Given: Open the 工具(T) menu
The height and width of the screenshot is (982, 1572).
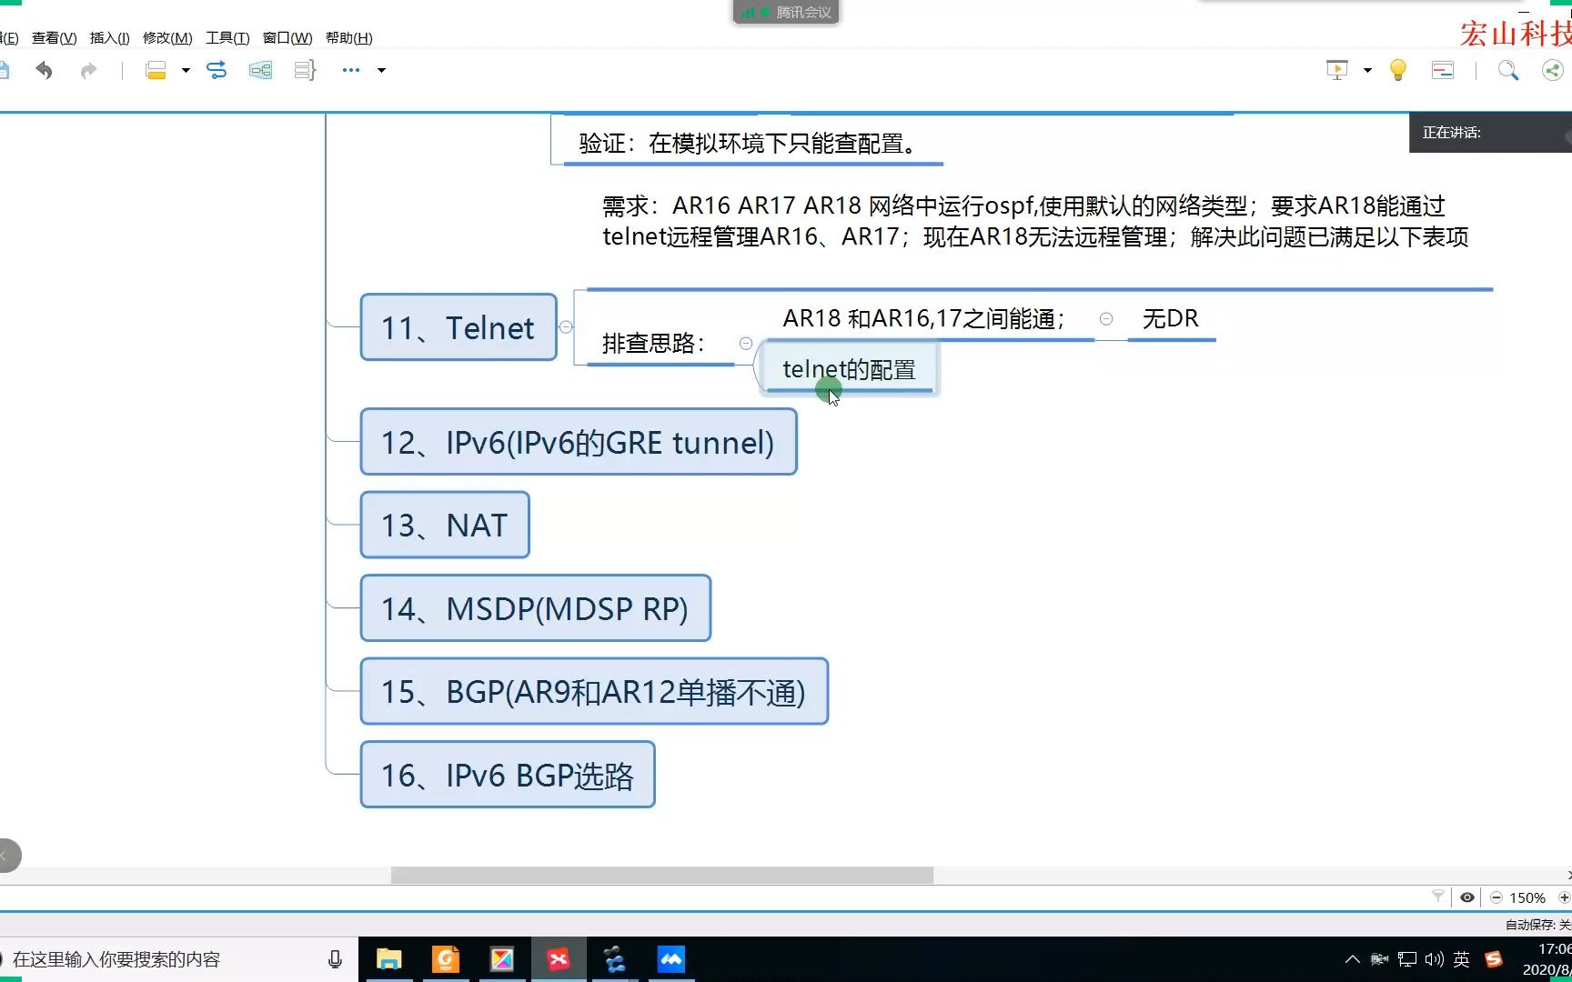Looking at the screenshot, I should pos(226,37).
